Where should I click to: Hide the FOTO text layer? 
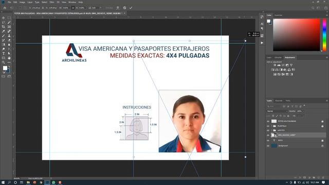tap(268, 140)
